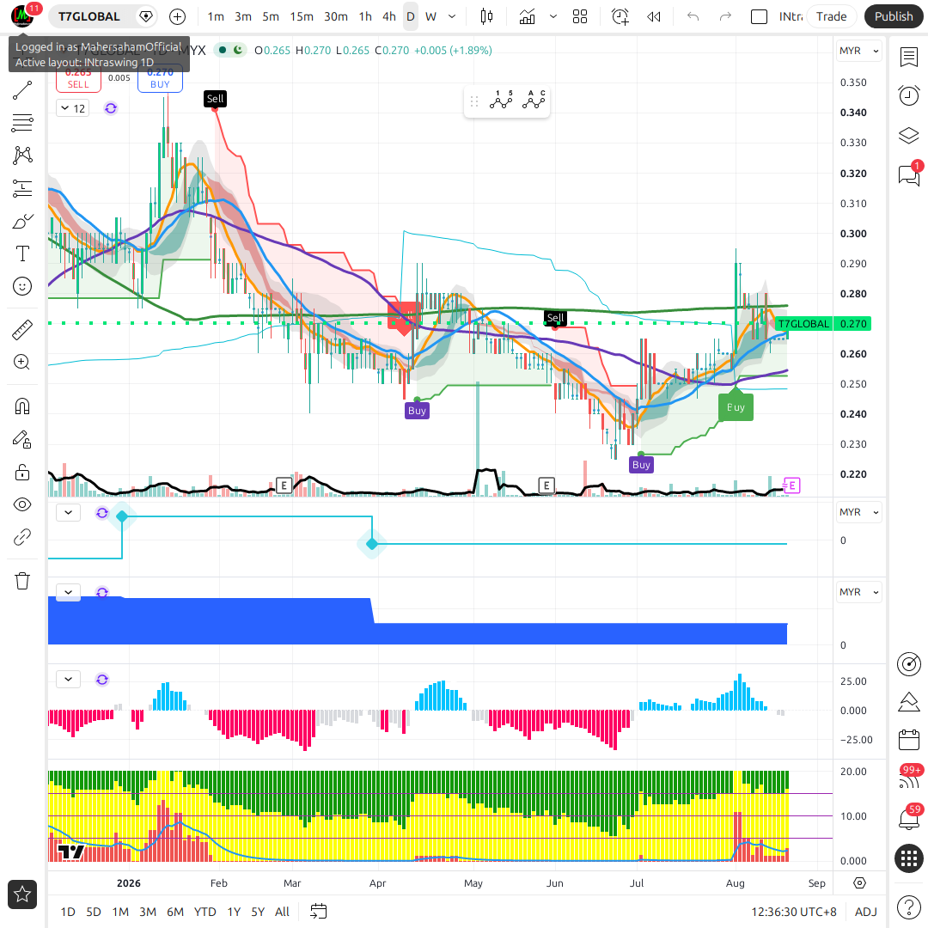This screenshot has height=928, width=928.
Task: Open the alerts alarm clock panel
Action: click(x=909, y=95)
